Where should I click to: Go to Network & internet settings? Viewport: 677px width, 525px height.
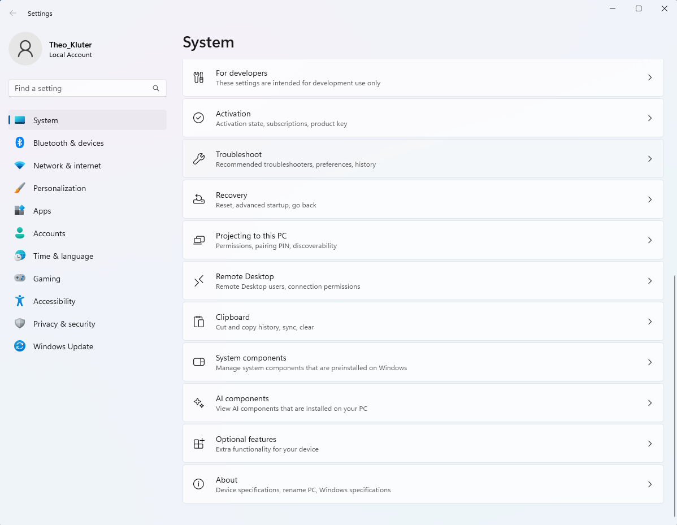click(88, 166)
